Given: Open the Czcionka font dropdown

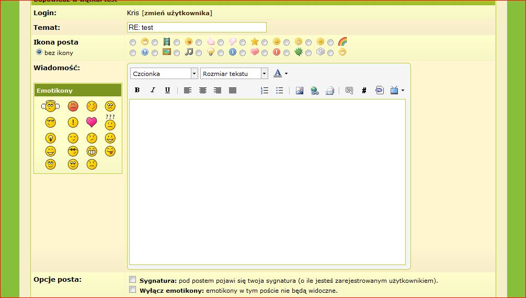Looking at the screenshot, I should tap(194, 74).
